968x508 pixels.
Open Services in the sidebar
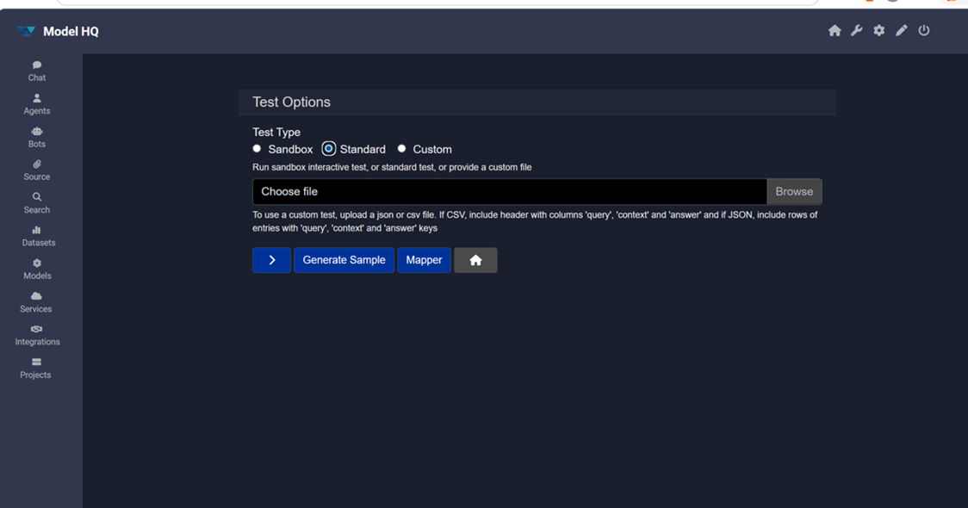tap(35, 302)
